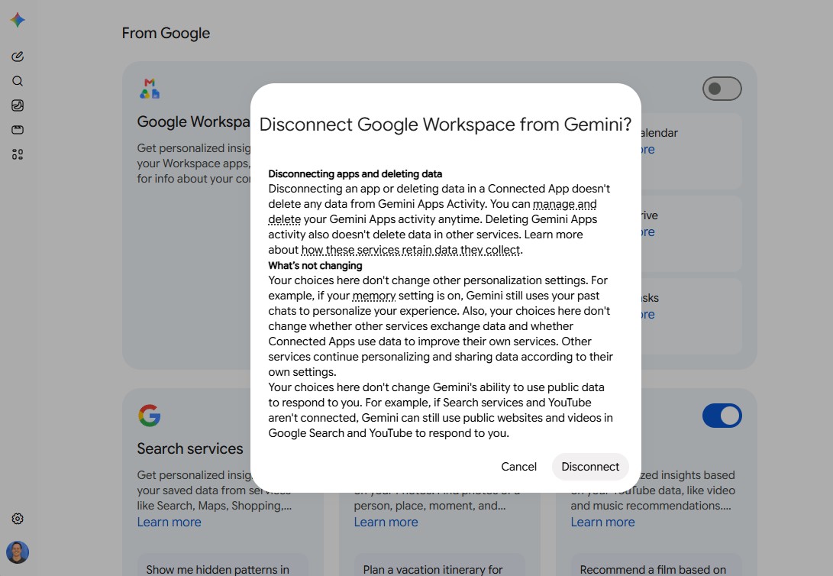The height and width of the screenshot is (576, 833).
Task: Toggle the Google Workspace switch
Action: point(722,89)
